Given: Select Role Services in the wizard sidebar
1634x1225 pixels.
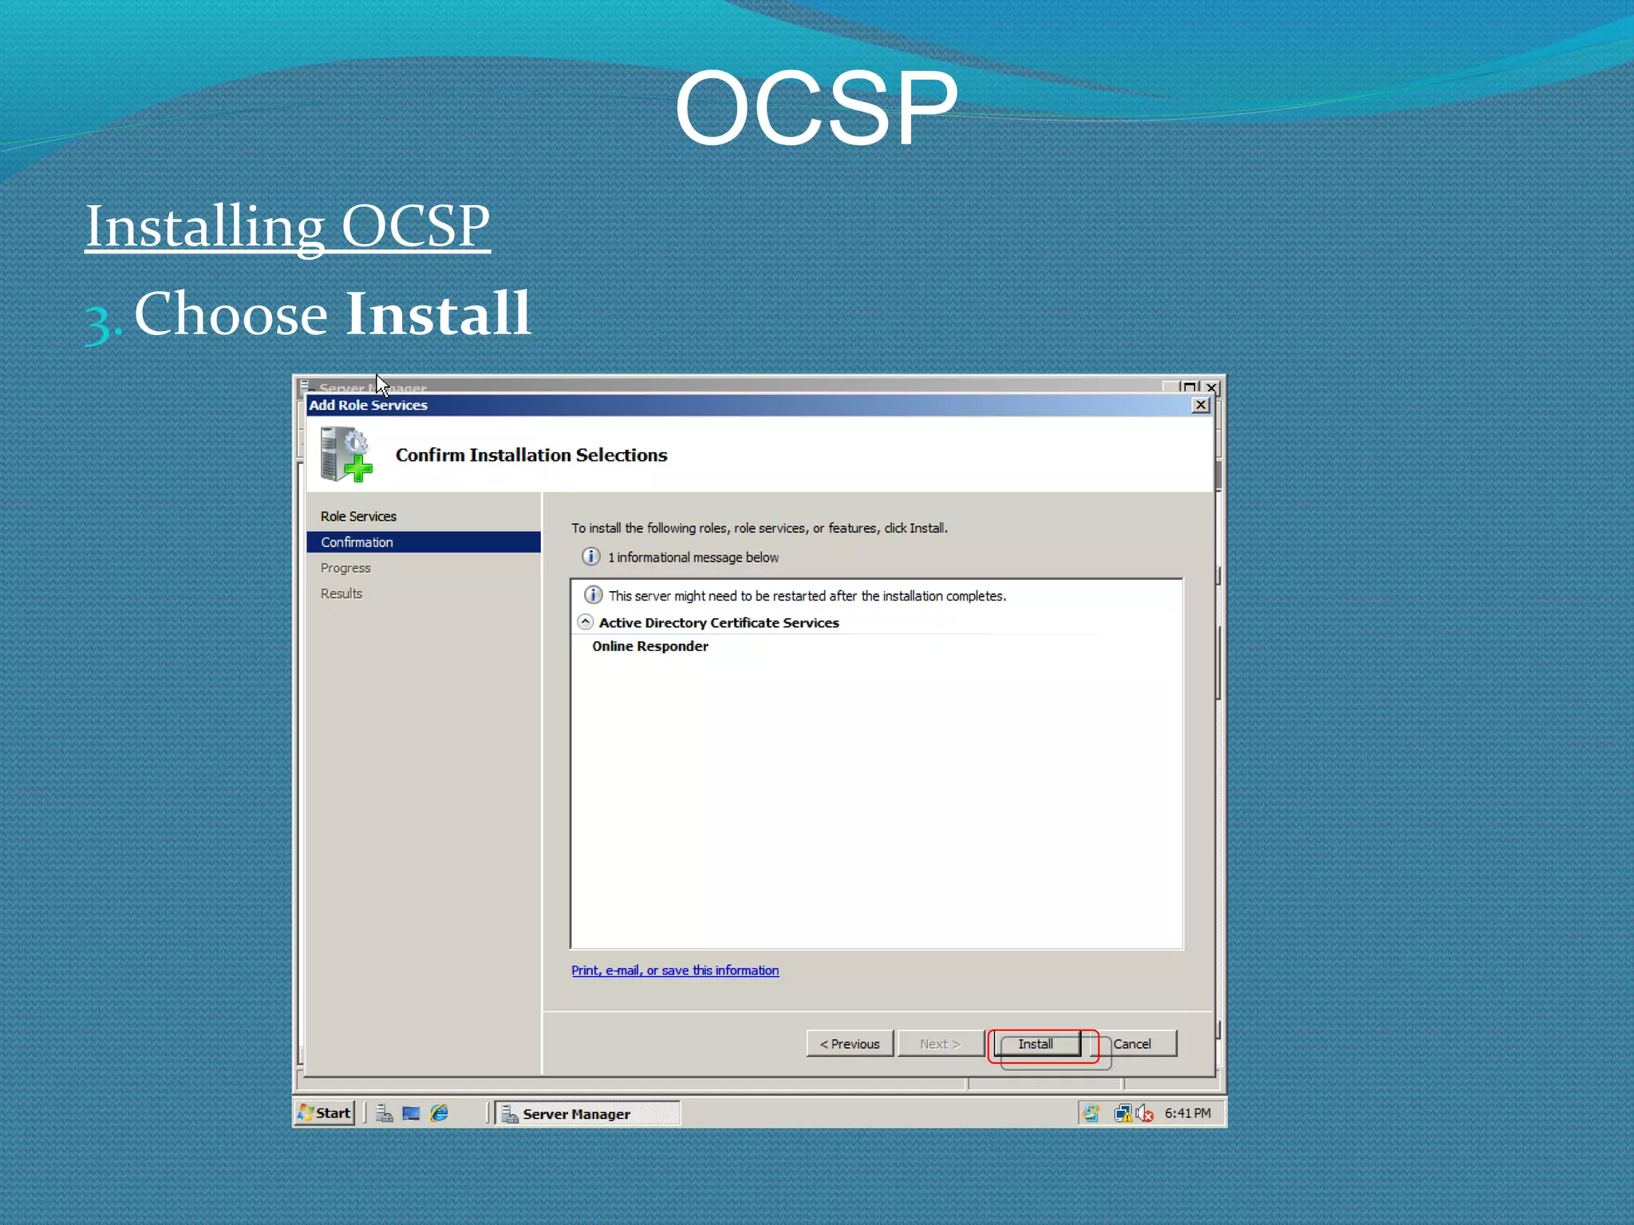Looking at the screenshot, I should [x=358, y=517].
